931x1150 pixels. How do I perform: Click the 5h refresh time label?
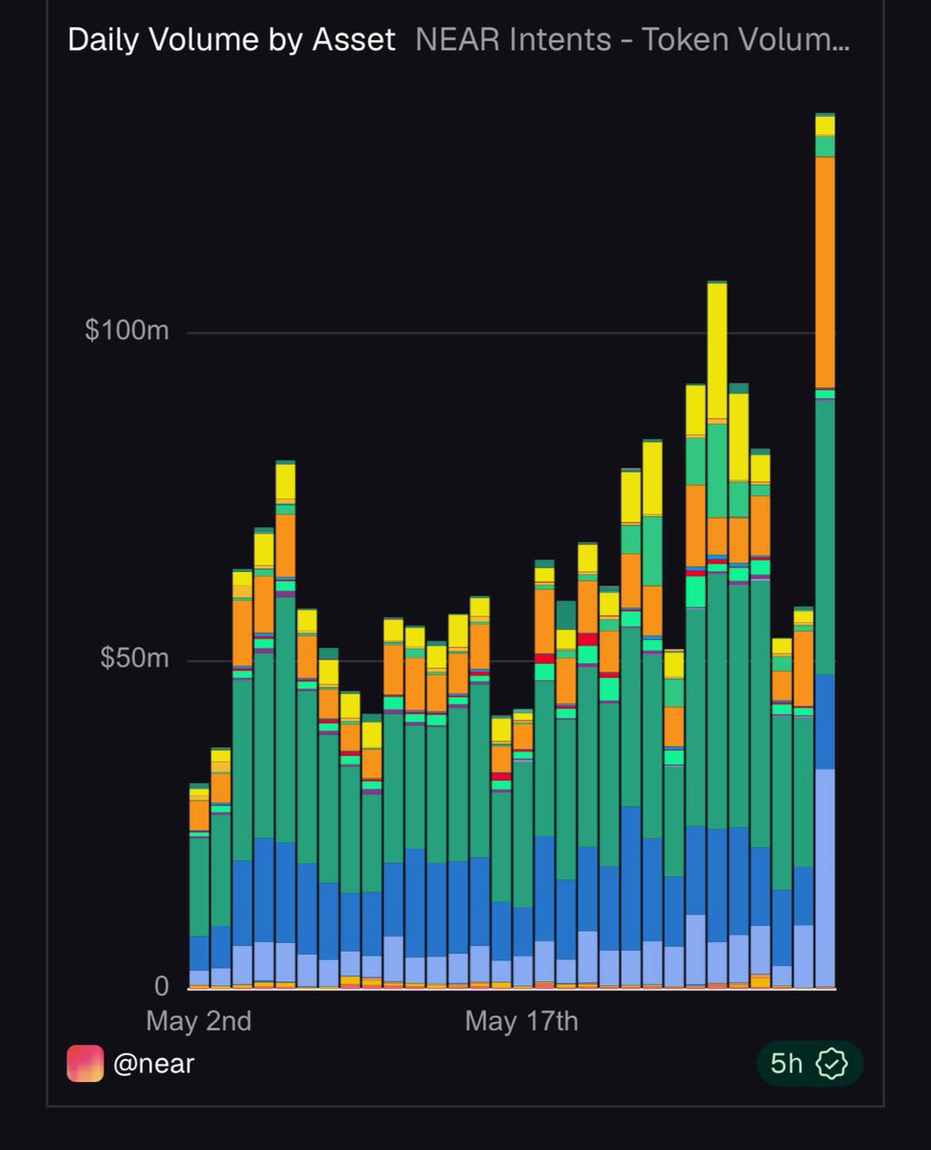[787, 1064]
